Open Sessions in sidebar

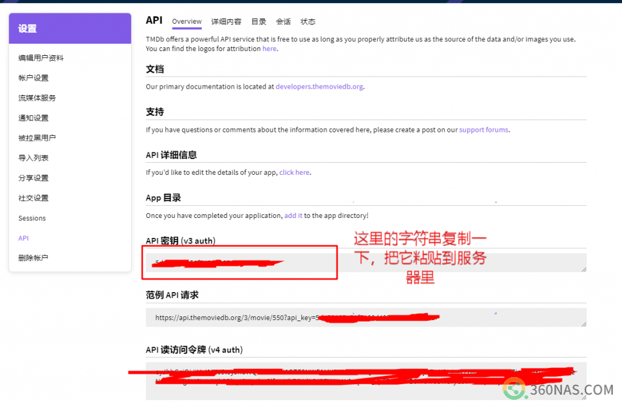pyautogui.click(x=32, y=218)
